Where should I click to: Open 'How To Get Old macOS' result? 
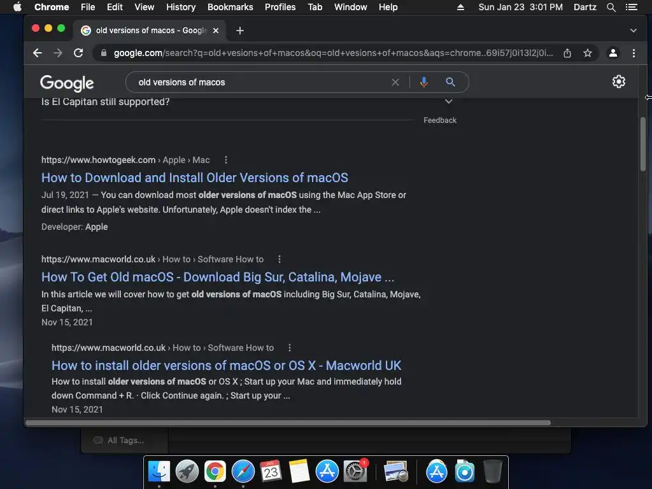coord(218,277)
